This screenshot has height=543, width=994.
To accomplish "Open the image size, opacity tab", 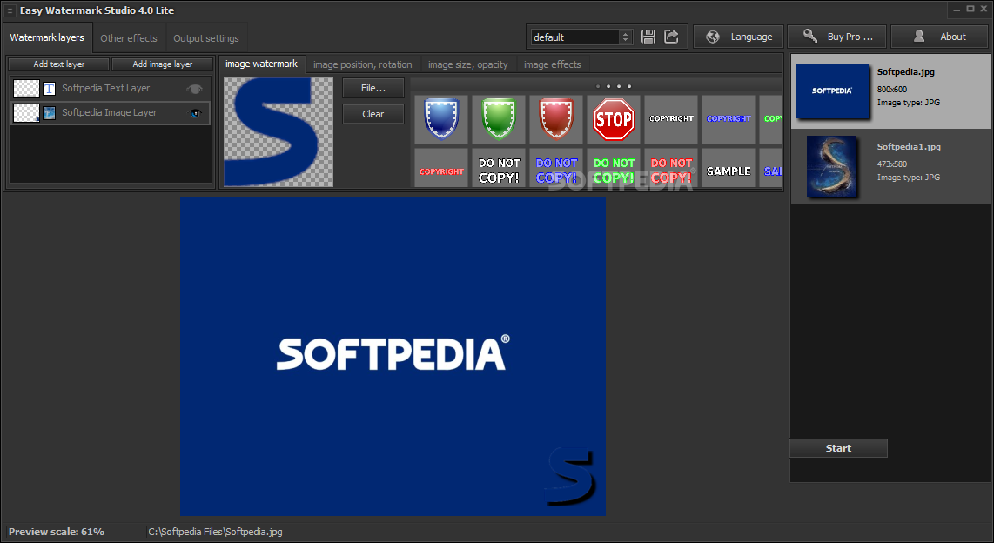I will (467, 64).
